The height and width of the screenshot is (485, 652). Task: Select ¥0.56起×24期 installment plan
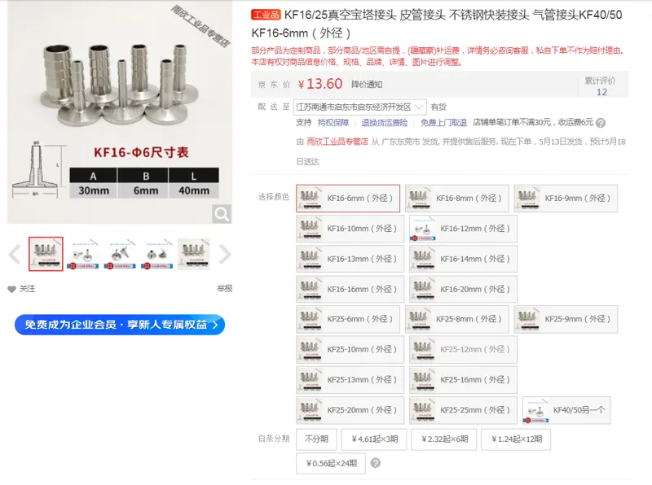pyautogui.click(x=331, y=463)
